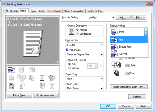Close the Printing Preferences window
This screenshot has width=155, height=112.
click(x=149, y=4)
